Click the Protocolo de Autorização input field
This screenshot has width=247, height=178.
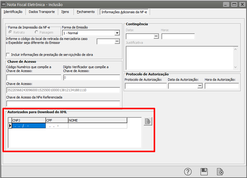pyautogui.click(x=146, y=86)
